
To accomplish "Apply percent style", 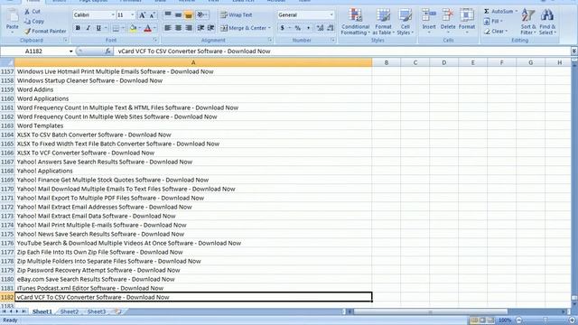I will [x=297, y=28].
